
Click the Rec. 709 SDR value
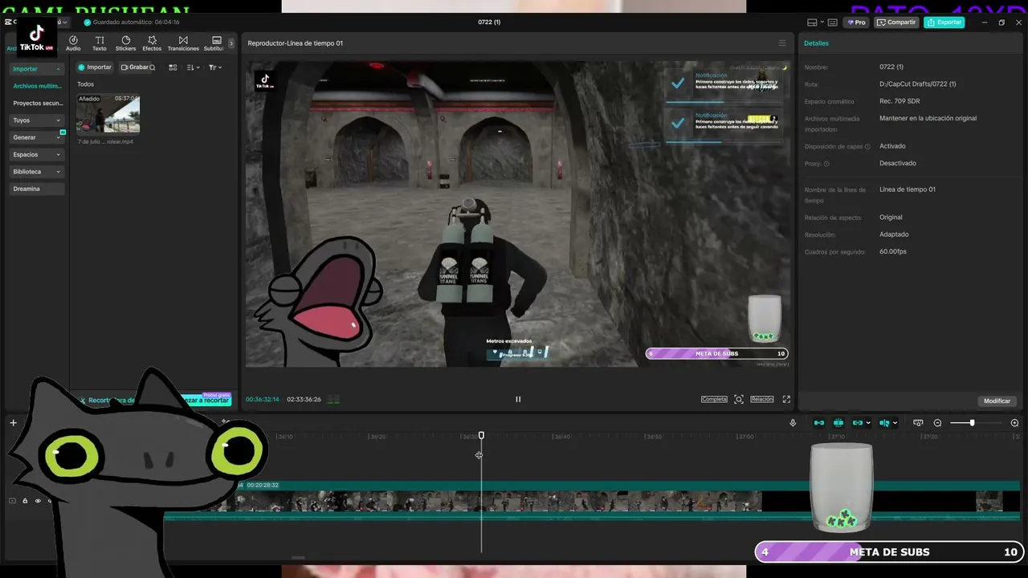[899, 101]
